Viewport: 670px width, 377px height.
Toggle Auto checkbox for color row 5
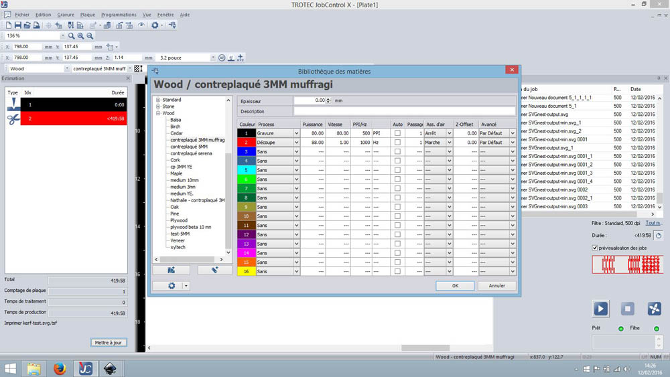click(x=397, y=170)
